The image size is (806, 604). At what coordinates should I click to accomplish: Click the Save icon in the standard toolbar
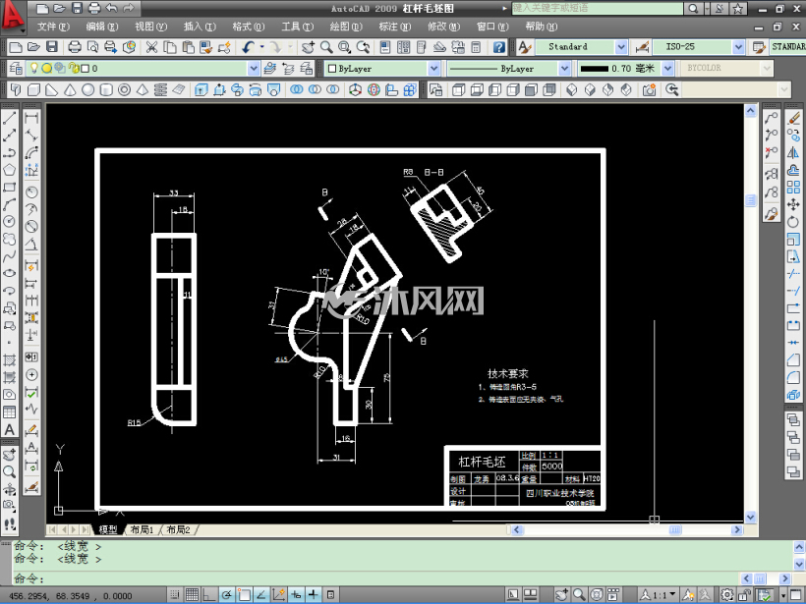[x=52, y=47]
